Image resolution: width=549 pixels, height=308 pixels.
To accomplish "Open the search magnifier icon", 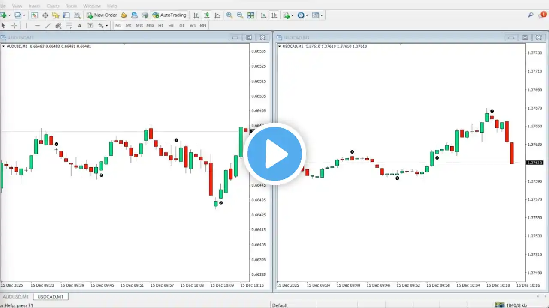I will point(531,15).
